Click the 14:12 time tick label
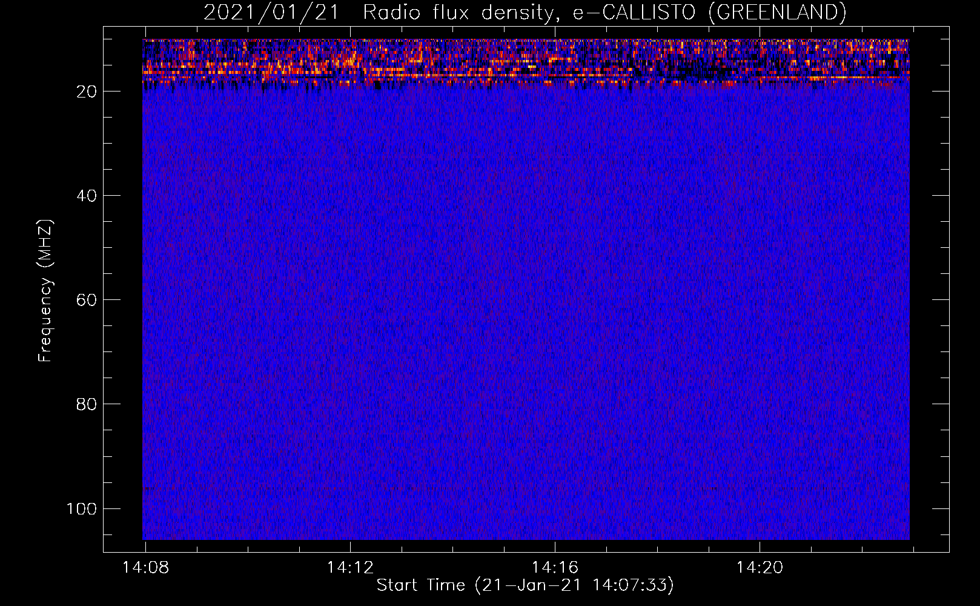 point(350,568)
